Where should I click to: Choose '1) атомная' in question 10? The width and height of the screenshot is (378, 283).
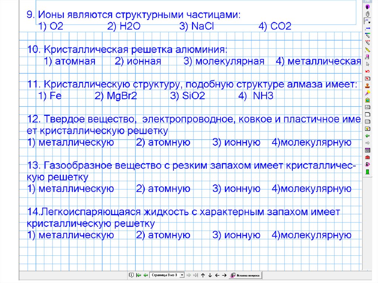pos(69,62)
